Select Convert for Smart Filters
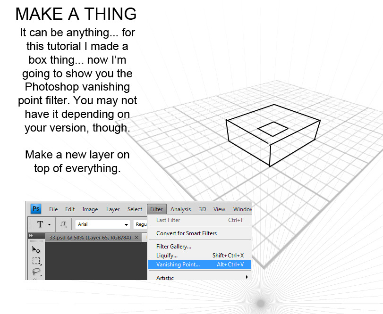The image size is (383, 314). click(x=187, y=233)
